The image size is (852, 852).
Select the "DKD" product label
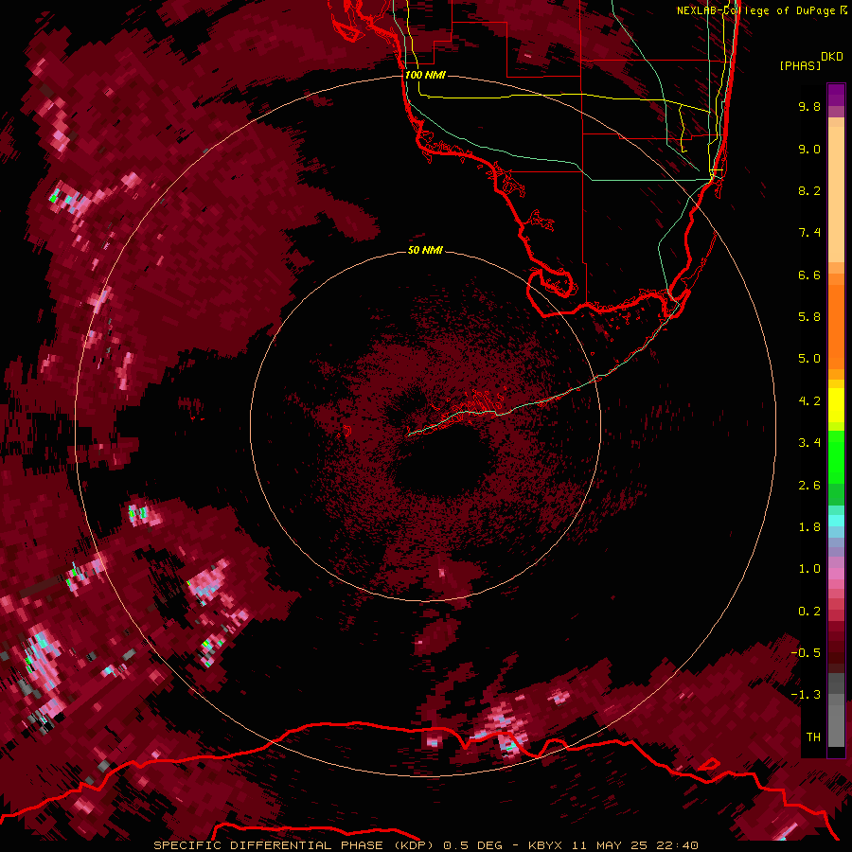pyautogui.click(x=832, y=56)
